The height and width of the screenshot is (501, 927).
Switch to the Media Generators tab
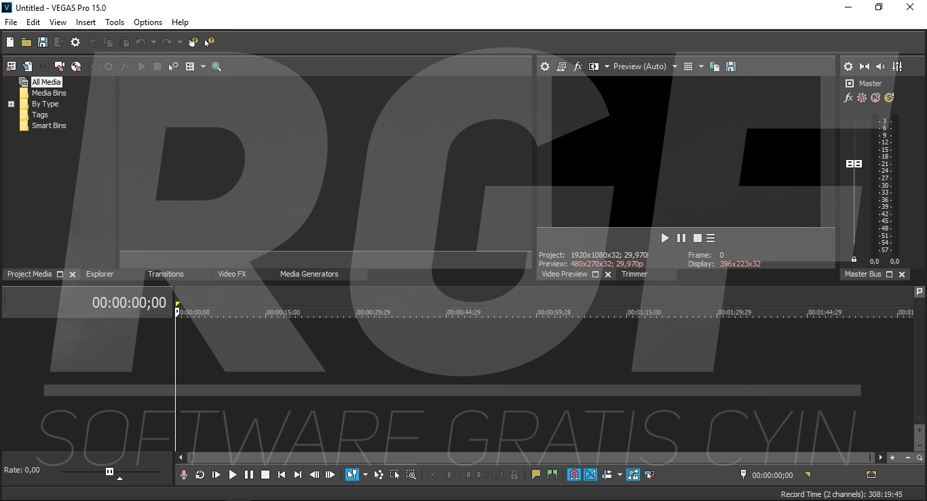(x=309, y=274)
